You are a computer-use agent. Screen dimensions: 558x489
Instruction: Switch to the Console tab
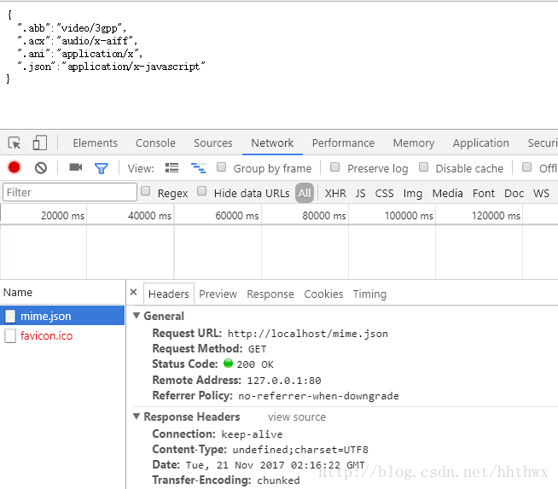155,143
